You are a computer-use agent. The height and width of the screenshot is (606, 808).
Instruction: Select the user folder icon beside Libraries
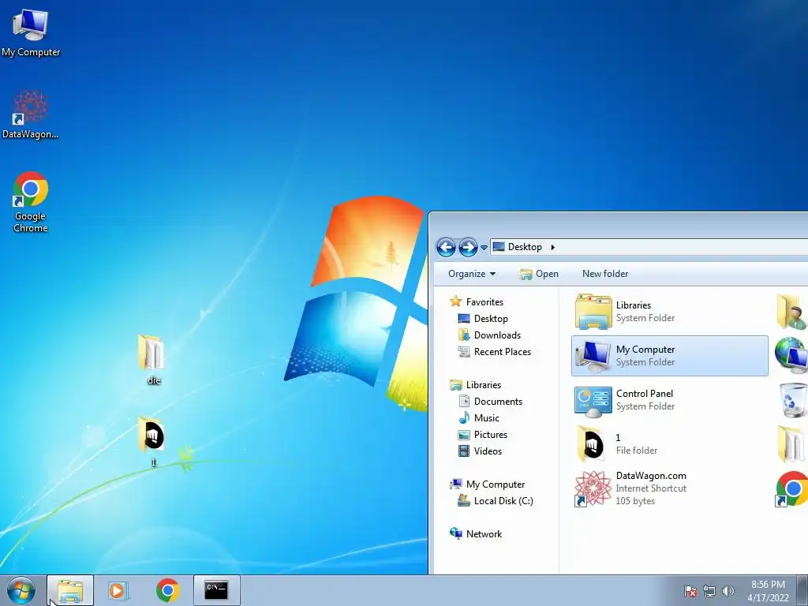coord(791,312)
